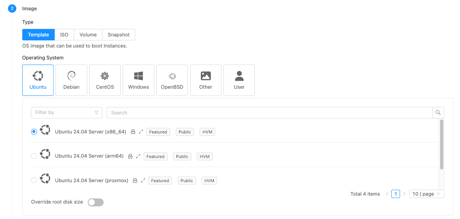Click Public tag on x86_64 row
Screen dimensions: 460x219
tap(185, 132)
